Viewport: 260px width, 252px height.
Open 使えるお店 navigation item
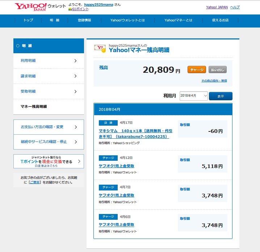(220, 20)
